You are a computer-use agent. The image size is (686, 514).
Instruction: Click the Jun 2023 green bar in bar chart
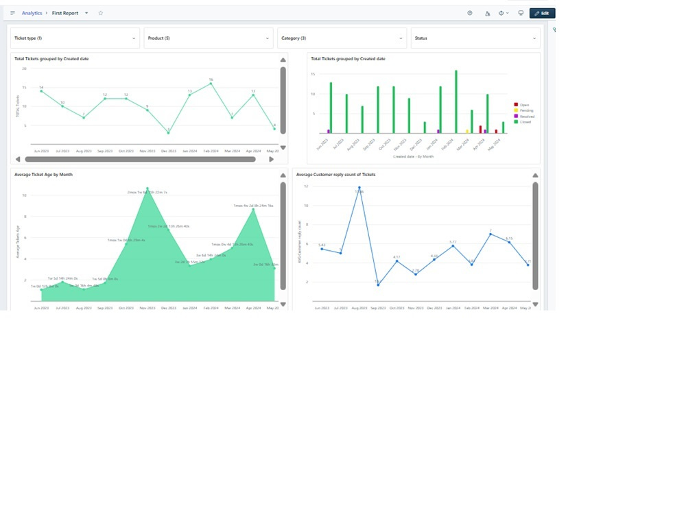[331, 108]
